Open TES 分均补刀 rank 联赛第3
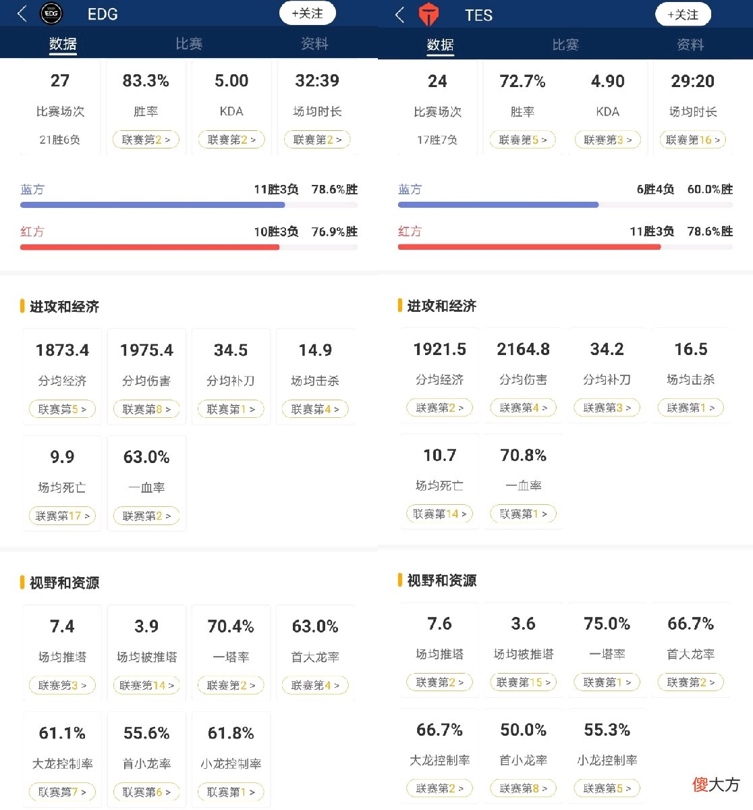753x810 pixels. tap(607, 408)
